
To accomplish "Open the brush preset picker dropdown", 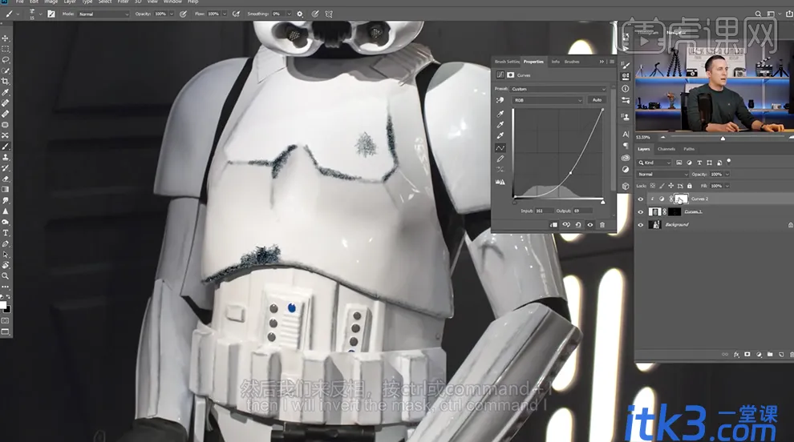I will point(41,14).
